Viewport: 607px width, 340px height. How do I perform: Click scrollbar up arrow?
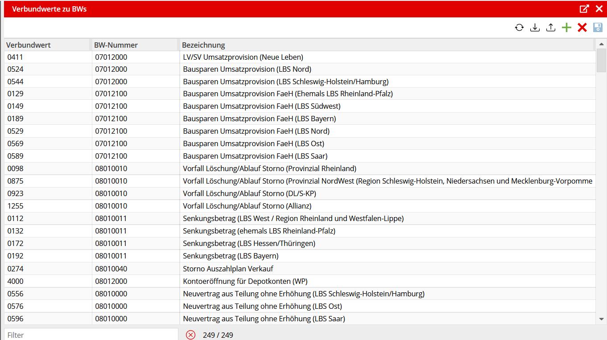tap(601, 44)
